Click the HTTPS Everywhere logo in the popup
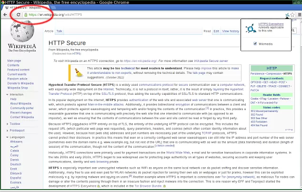Screen dimensions: 302x192 coord(251,28)
